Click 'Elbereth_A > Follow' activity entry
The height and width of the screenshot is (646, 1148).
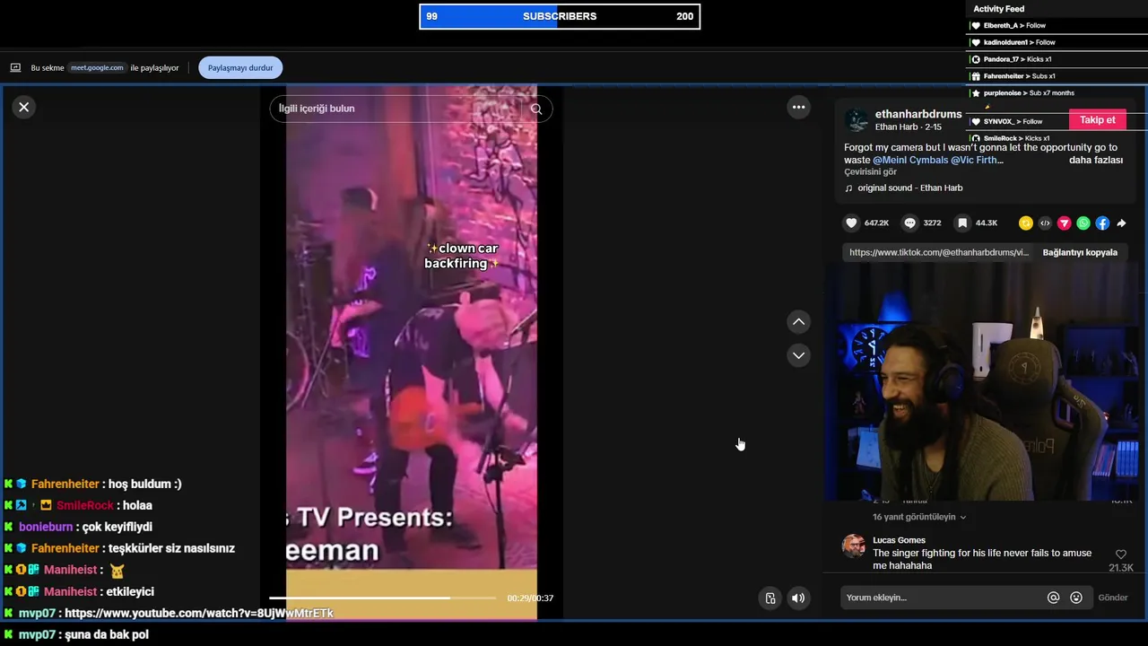pyautogui.click(x=1014, y=25)
